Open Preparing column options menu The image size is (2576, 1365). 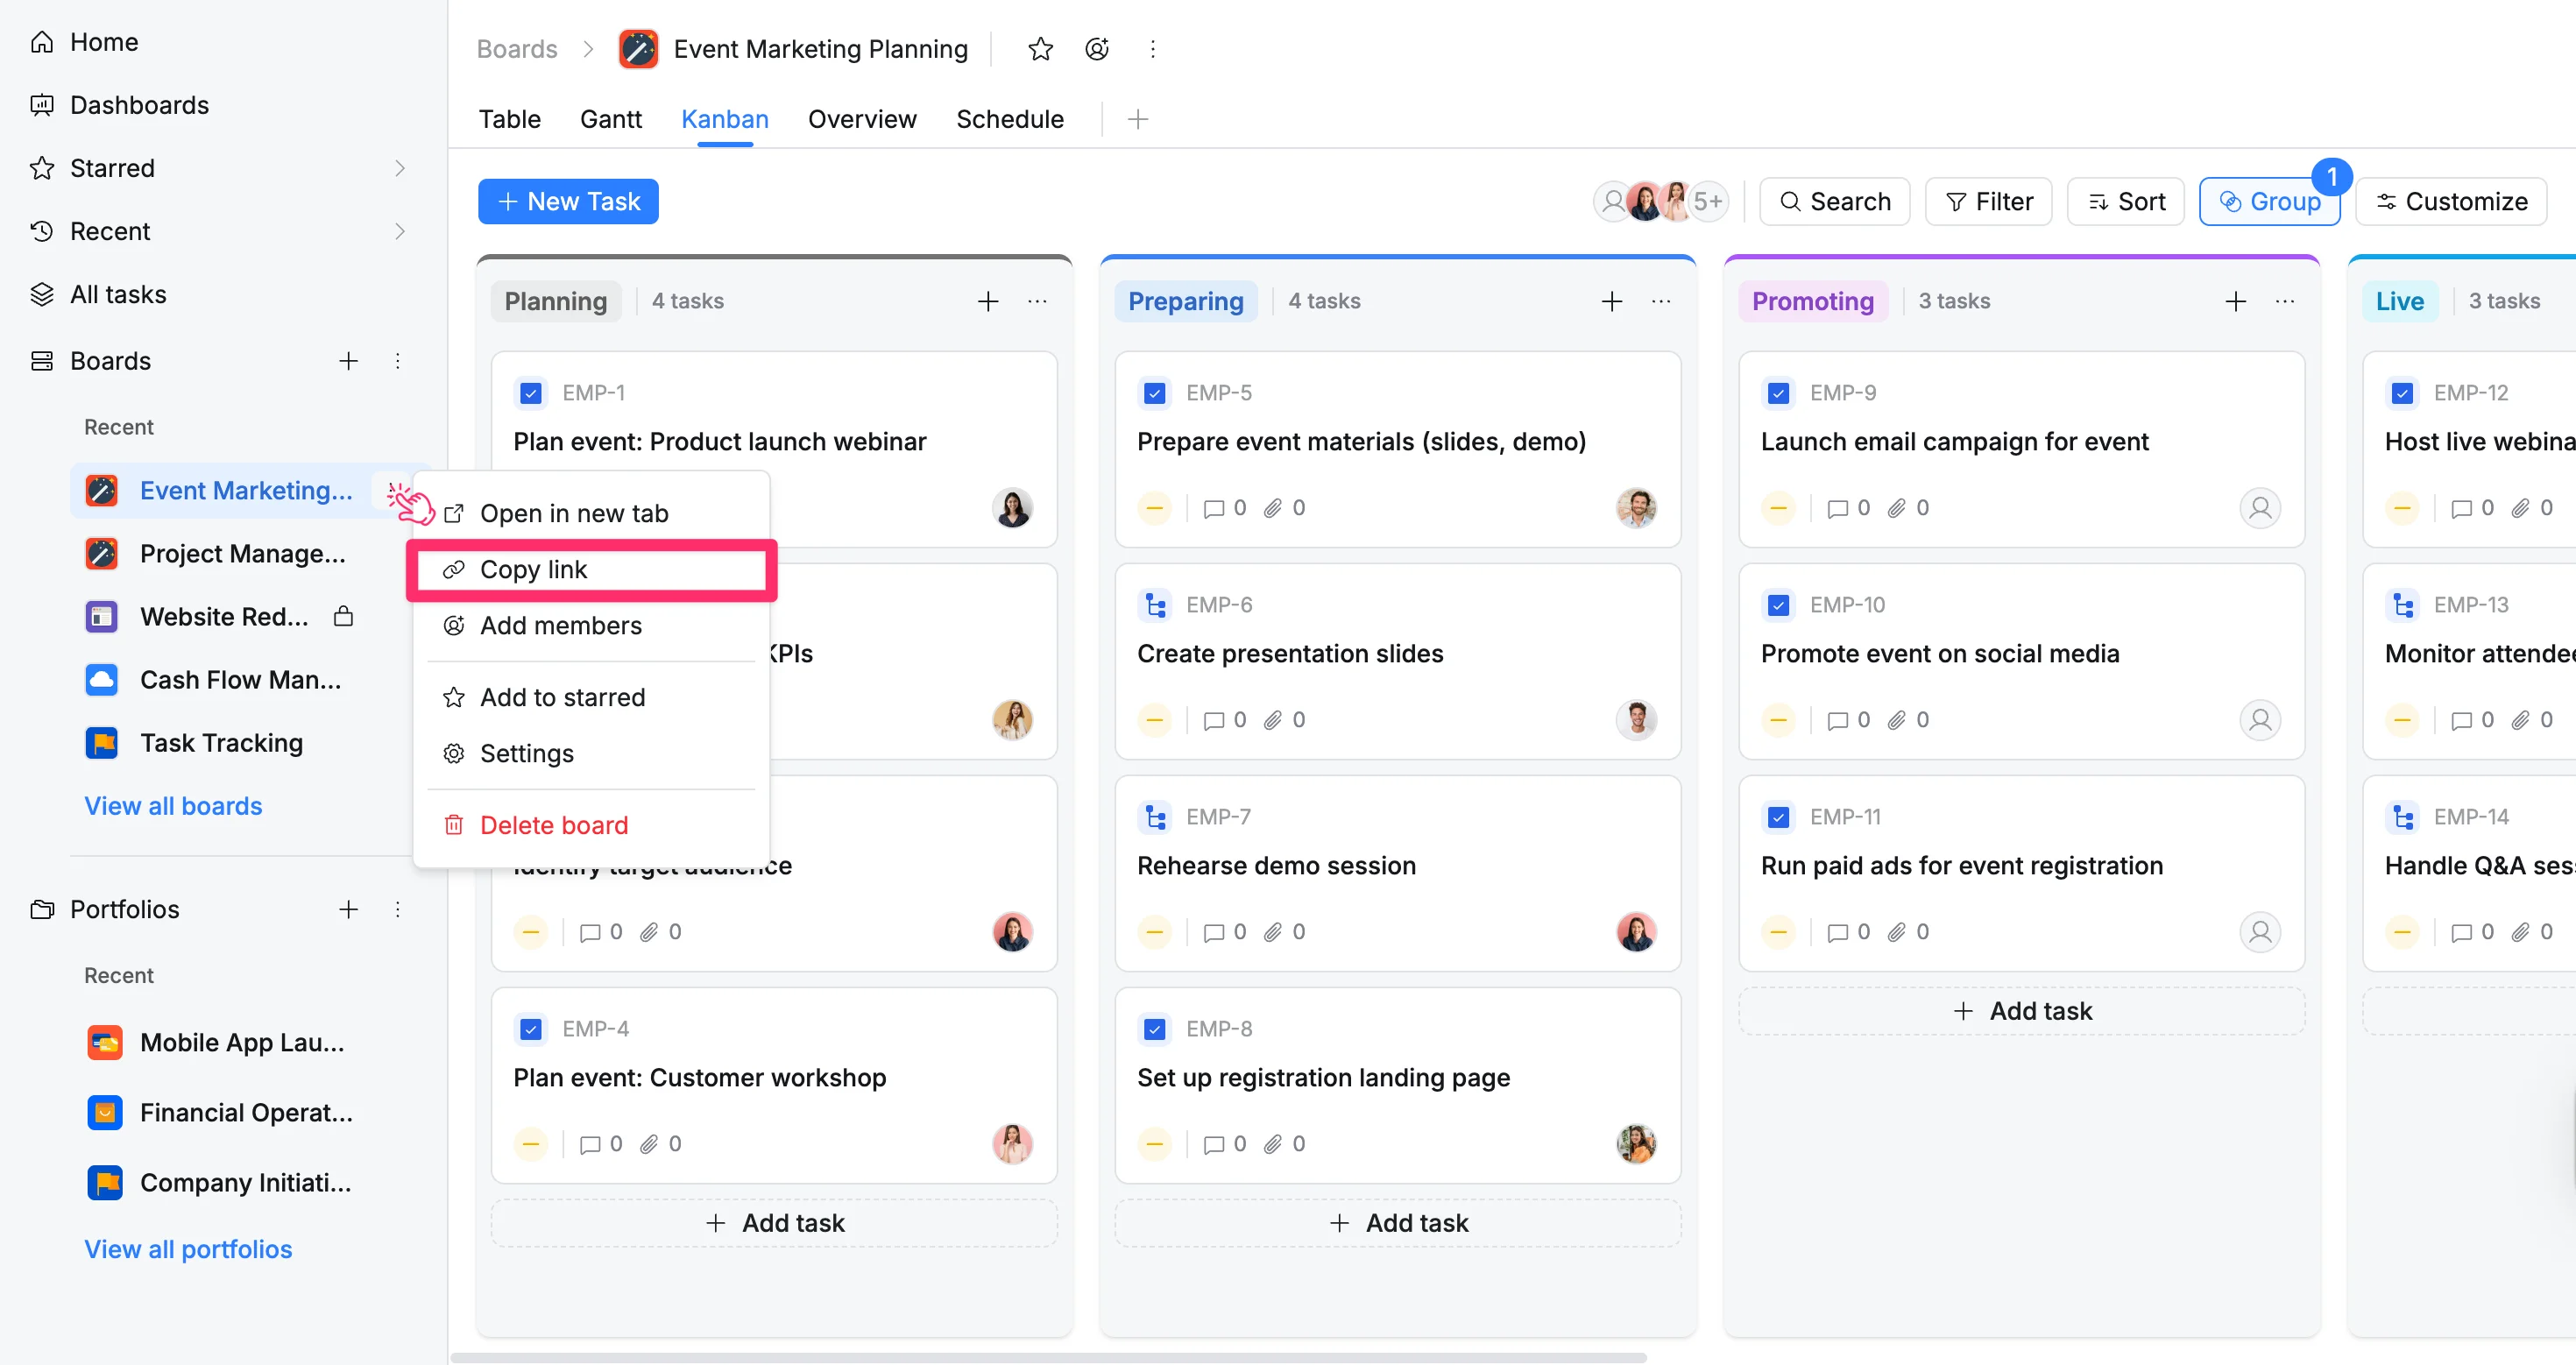[1661, 301]
